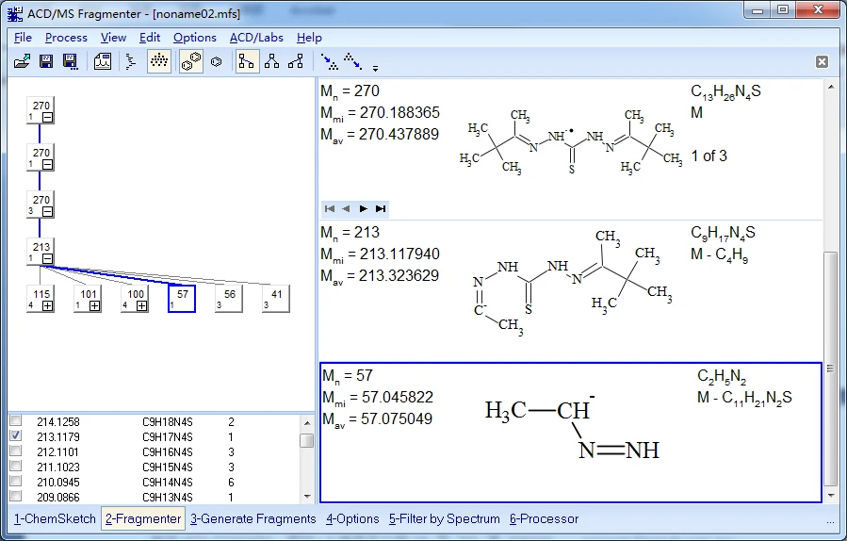The image size is (847, 541).
Task: Open the ACD/Labs menu
Action: tap(256, 38)
